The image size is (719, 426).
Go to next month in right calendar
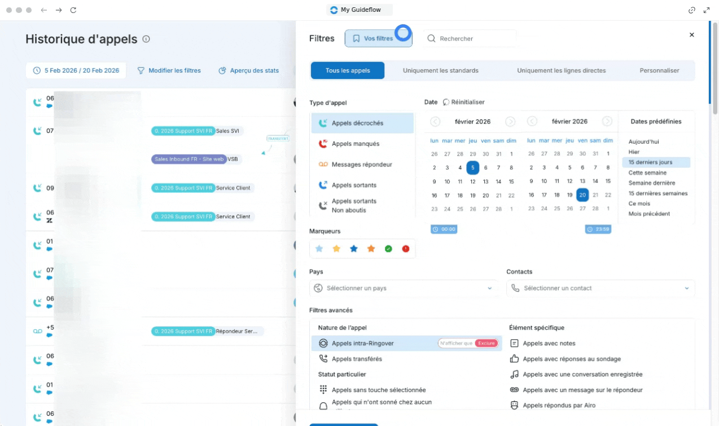(x=607, y=121)
